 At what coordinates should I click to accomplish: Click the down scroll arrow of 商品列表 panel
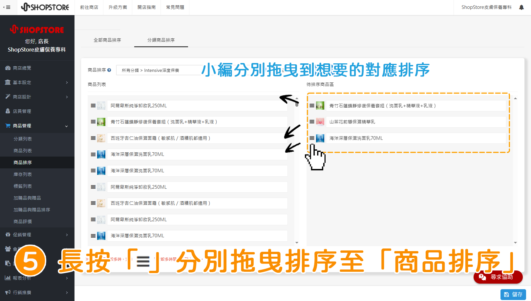[x=297, y=243]
